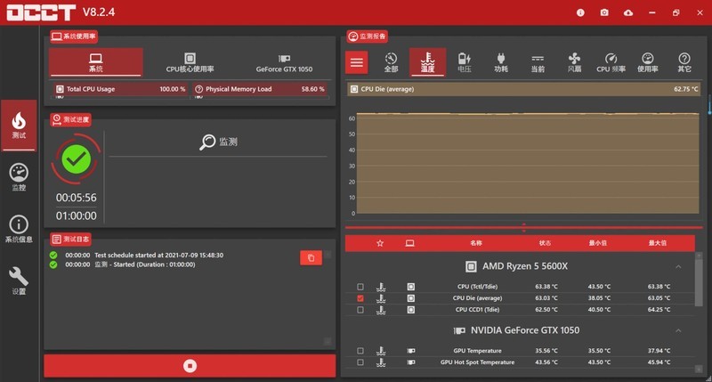Select the 系统 system usage tab
This screenshot has height=382, width=712.
[96, 62]
